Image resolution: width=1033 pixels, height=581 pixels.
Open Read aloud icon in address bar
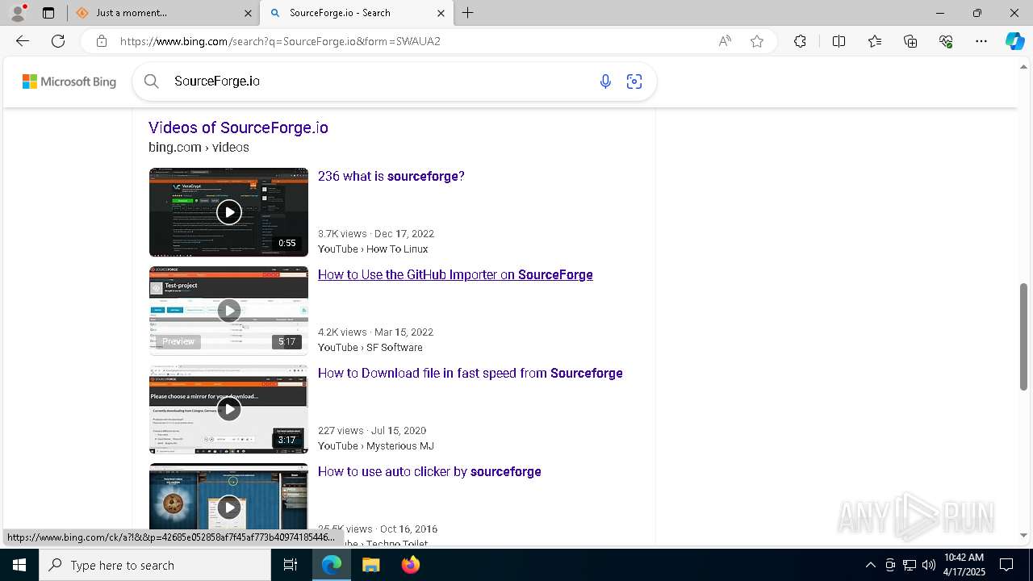pos(725,41)
